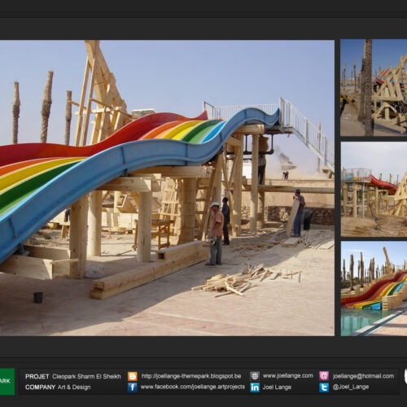Open the joellange-themepark.blogspot.be link
407x407 pixels.
point(191,376)
